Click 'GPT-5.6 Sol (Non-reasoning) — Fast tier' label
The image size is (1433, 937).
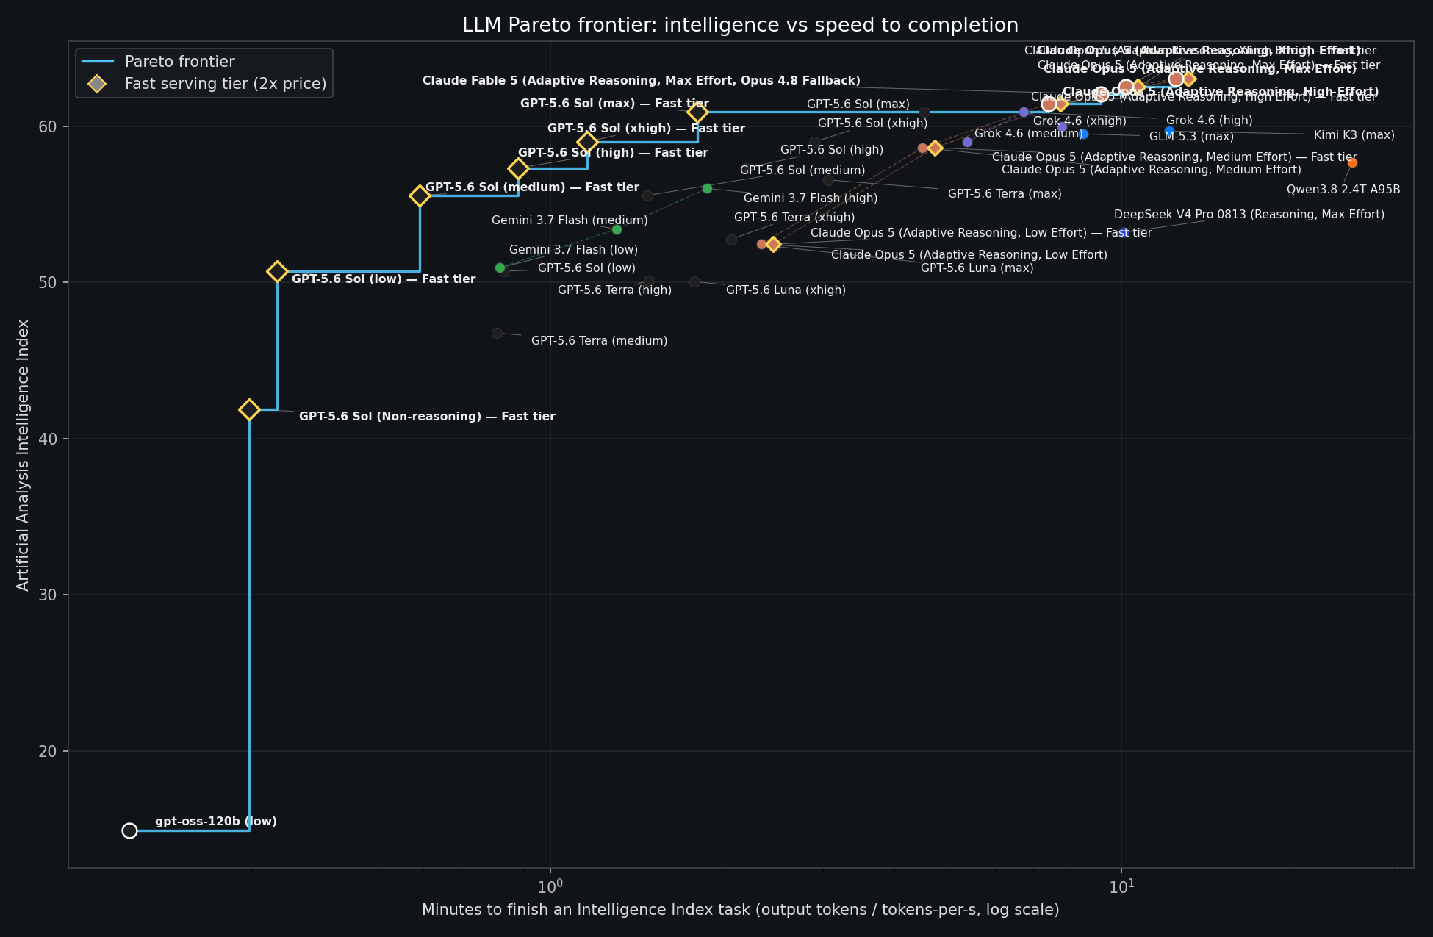click(x=427, y=417)
